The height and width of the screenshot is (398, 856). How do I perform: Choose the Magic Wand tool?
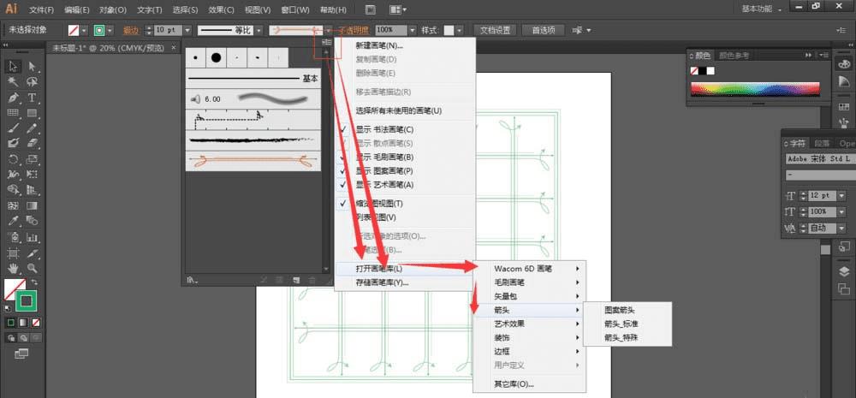coord(14,82)
